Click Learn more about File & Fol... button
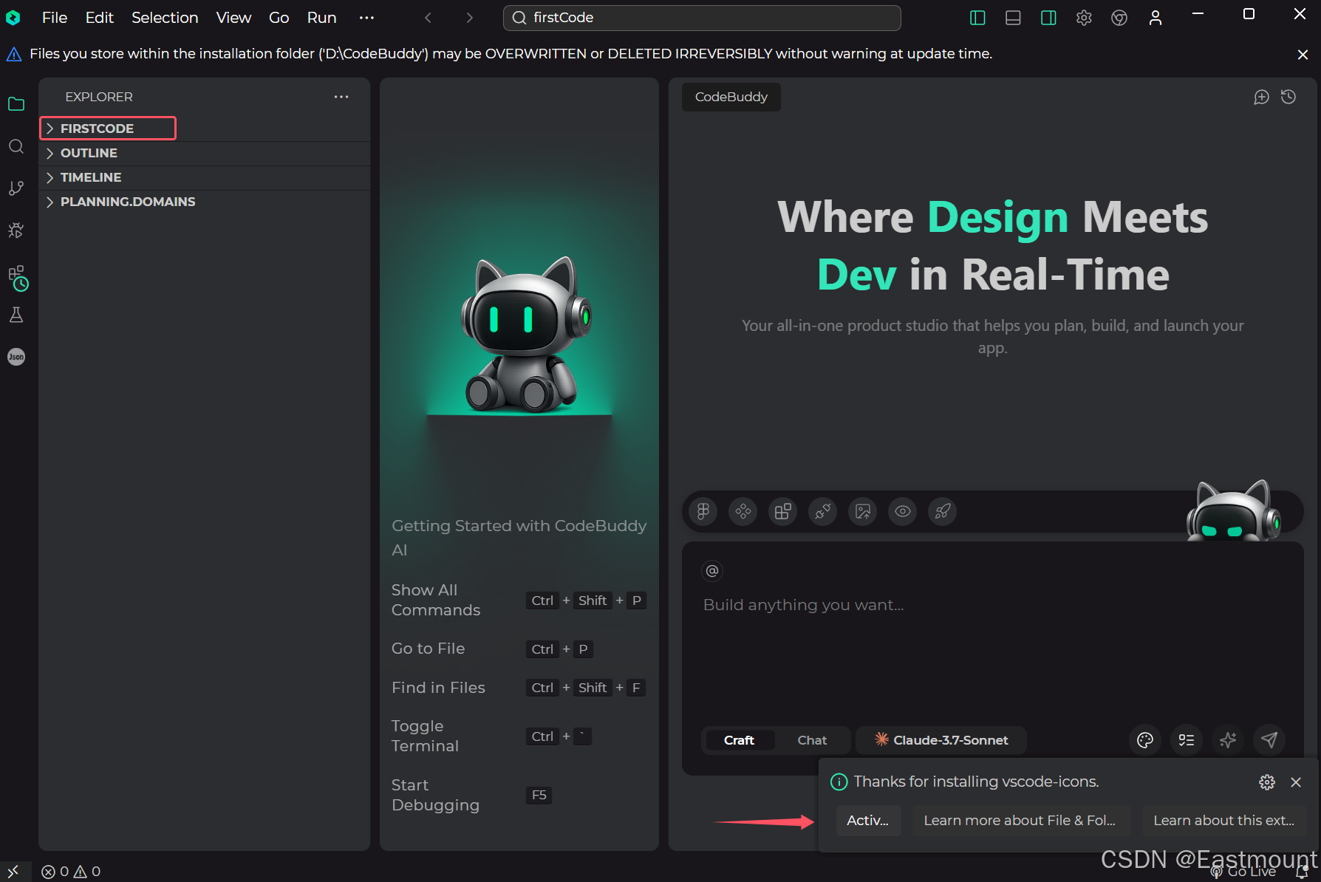The height and width of the screenshot is (882, 1321). pyautogui.click(x=1020, y=821)
